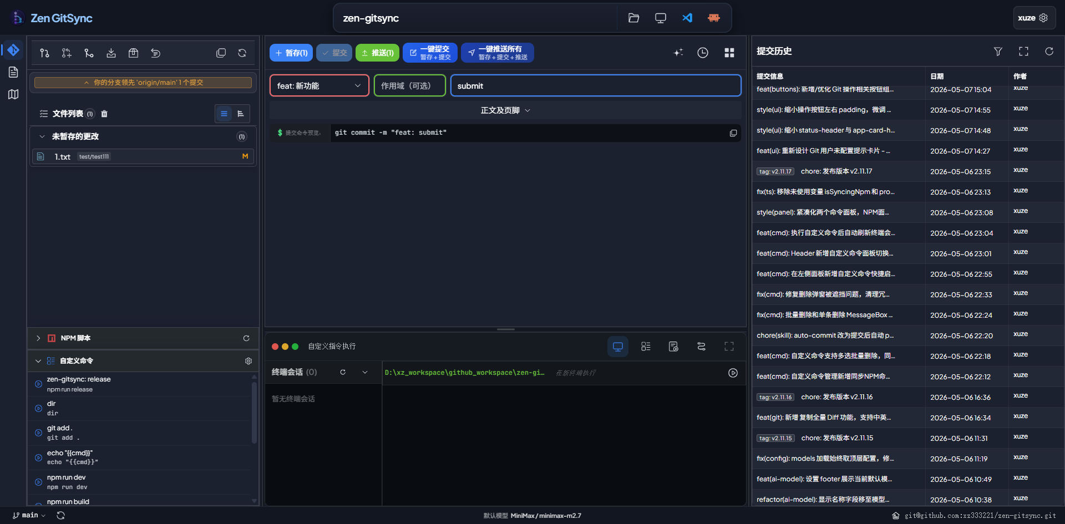Screen dimensions: 1065x524
Task: Run the dir custom command
Action: point(39,409)
